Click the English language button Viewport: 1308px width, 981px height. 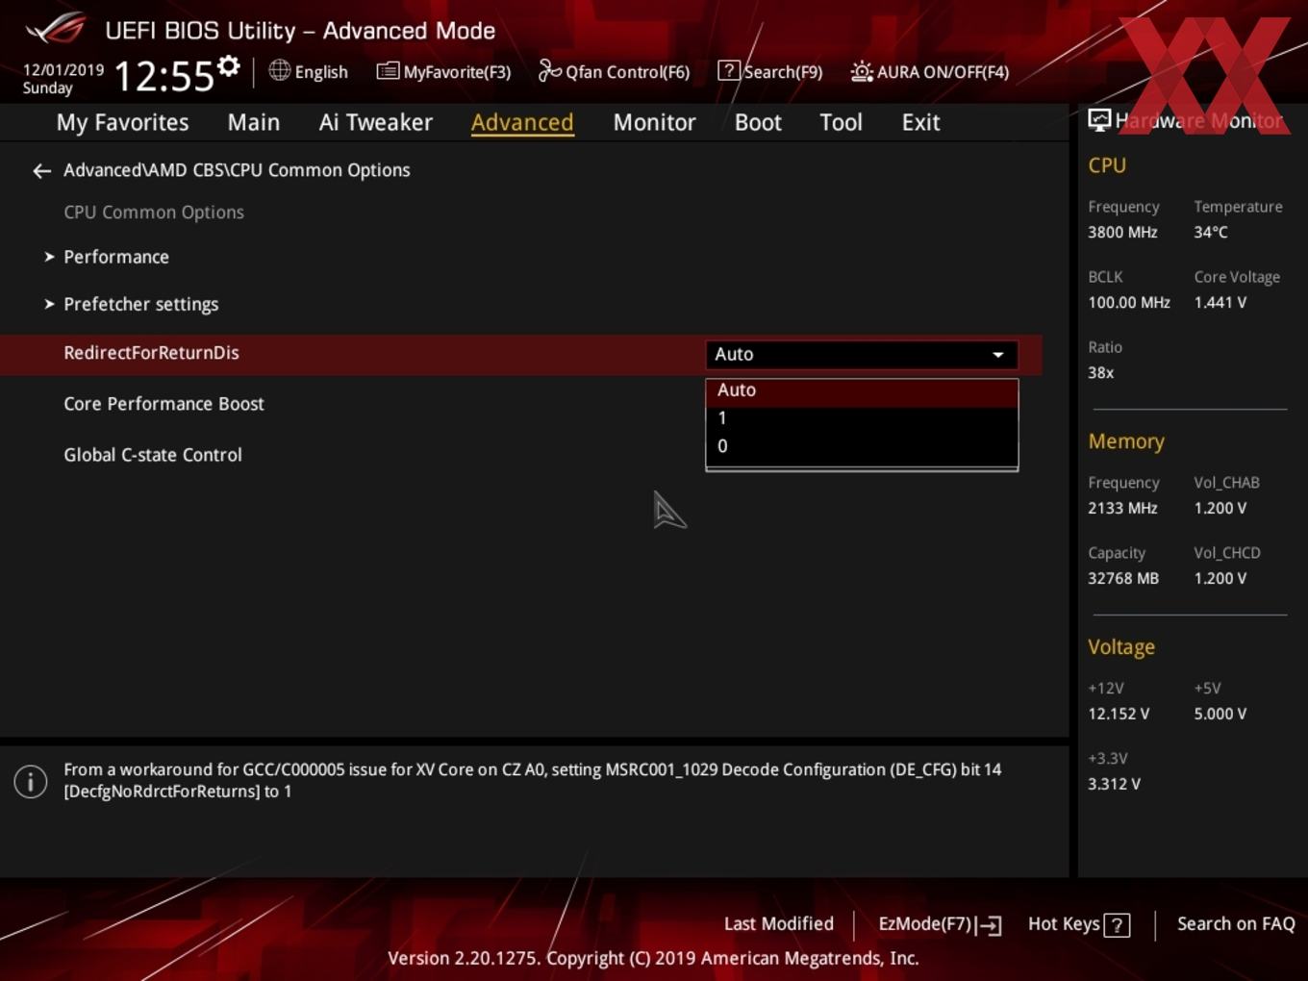309,71
